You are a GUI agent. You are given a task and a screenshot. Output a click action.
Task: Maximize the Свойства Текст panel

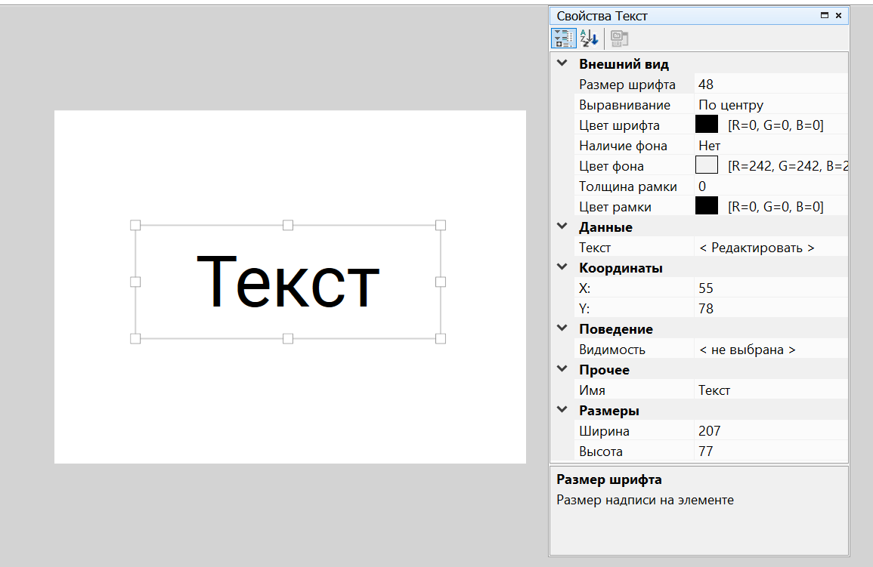(825, 15)
